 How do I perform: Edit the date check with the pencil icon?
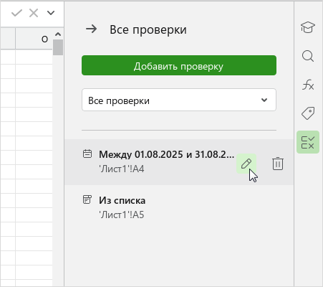[246, 164]
